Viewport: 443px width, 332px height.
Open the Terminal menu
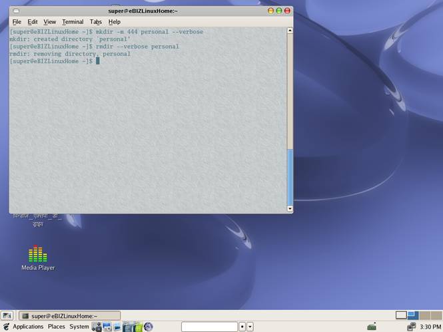point(73,22)
